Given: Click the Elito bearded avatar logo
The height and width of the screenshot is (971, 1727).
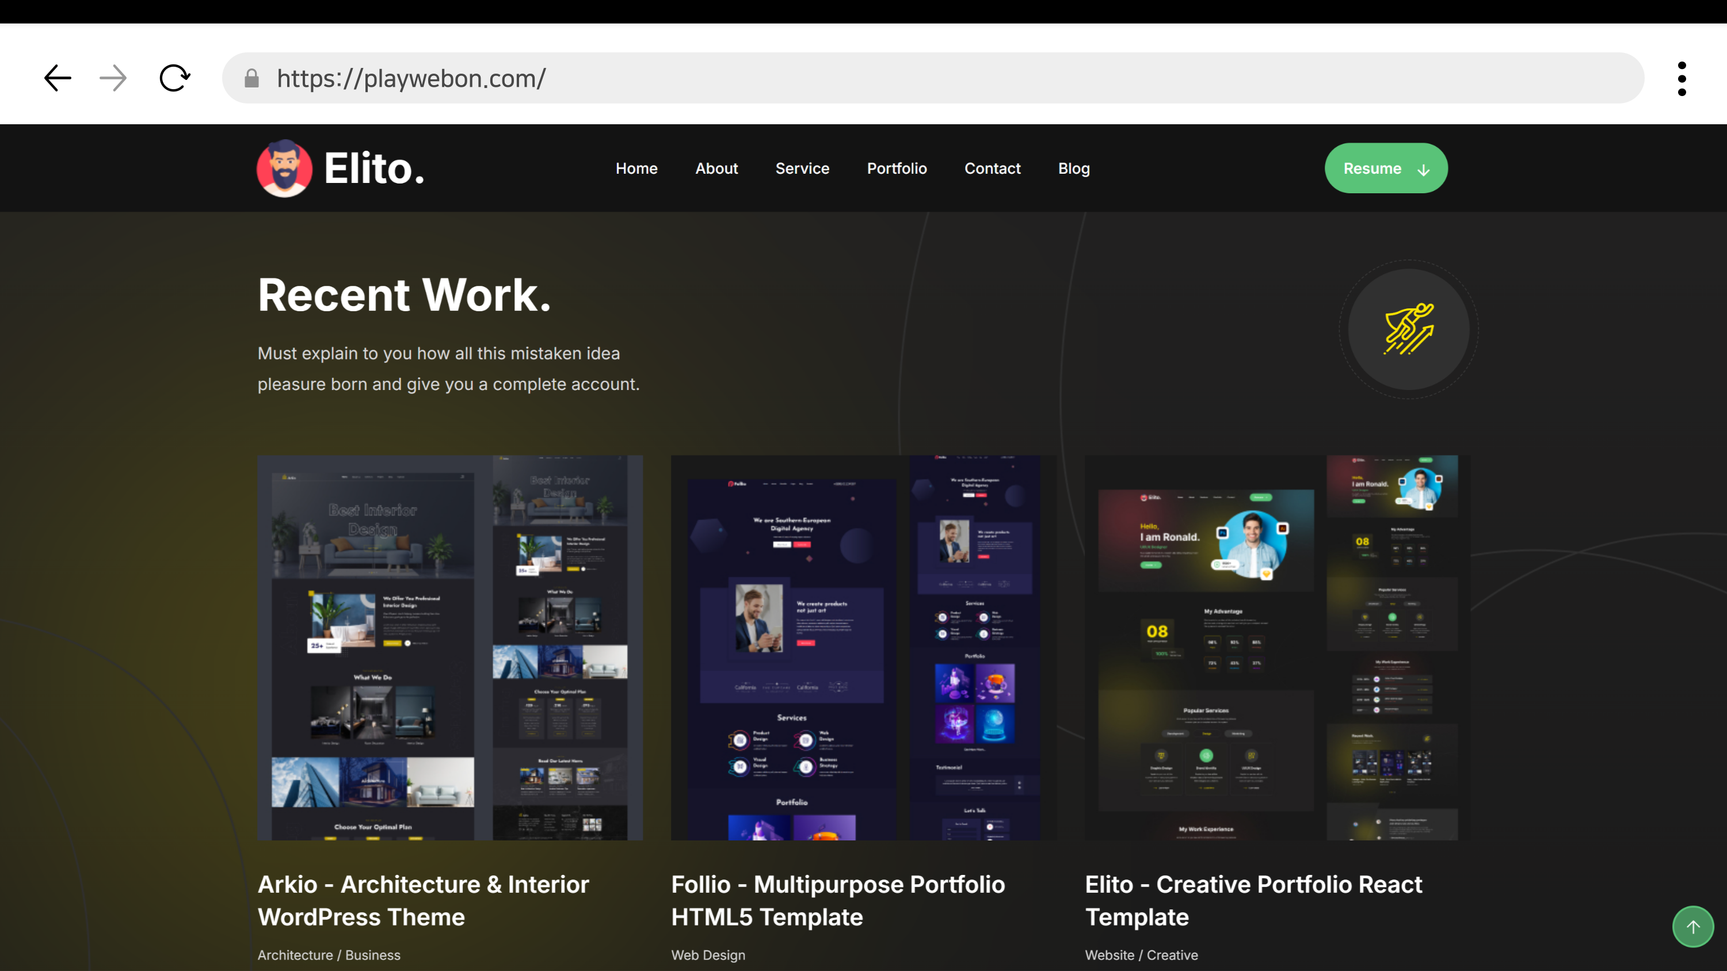Looking at the screenshot, I should point(284,168).
